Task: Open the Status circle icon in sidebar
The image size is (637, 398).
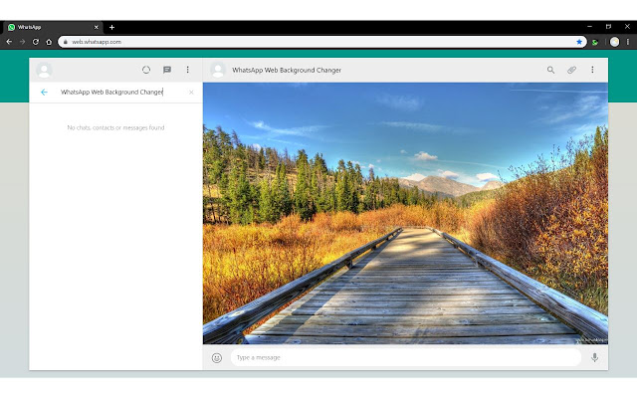Action: tap(146, 70)
